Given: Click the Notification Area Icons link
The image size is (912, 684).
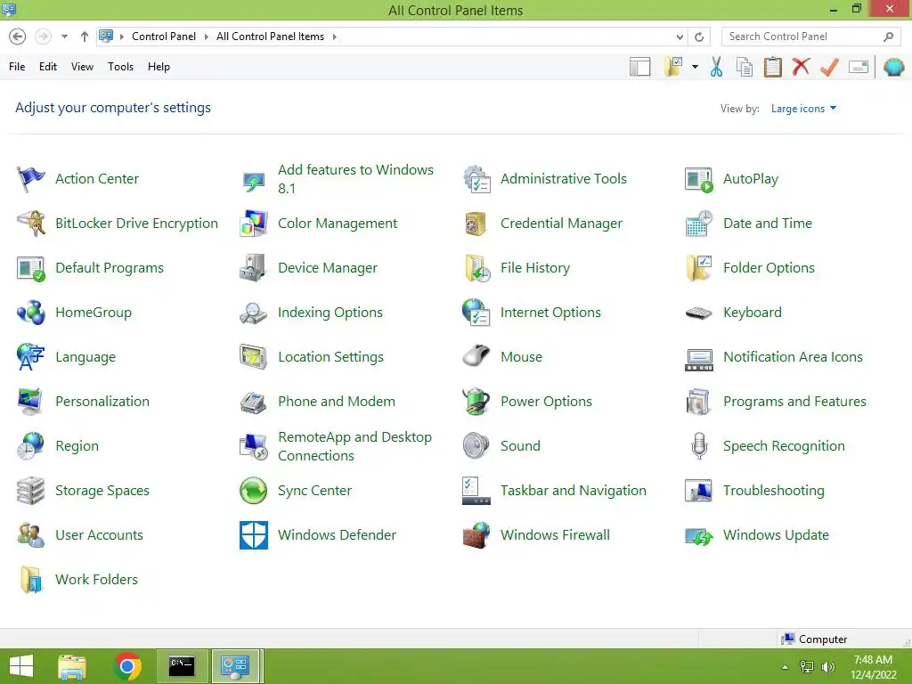Looking at the screenshot, I should [793, 357].
